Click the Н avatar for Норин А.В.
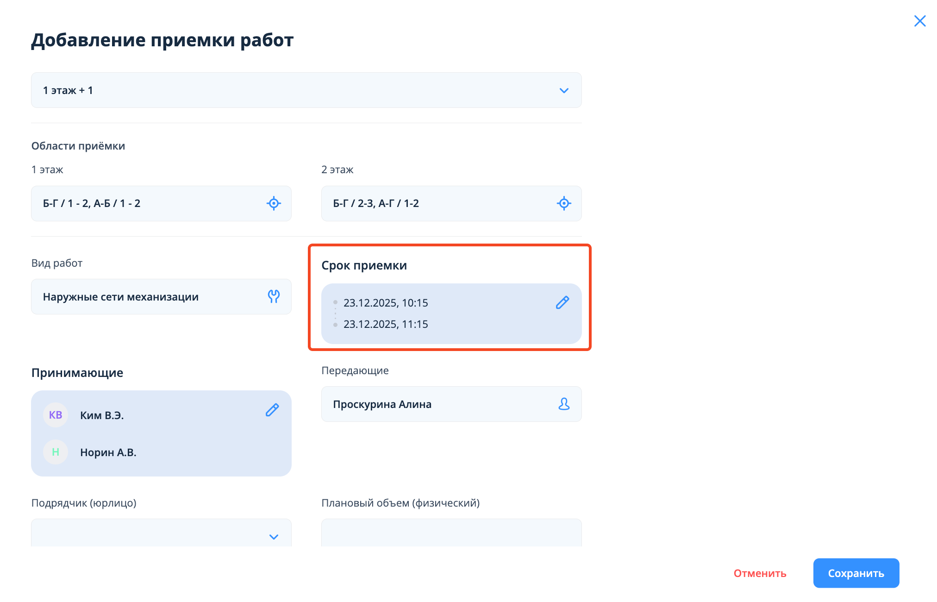937x602 pixels. (x=56, y=452)
